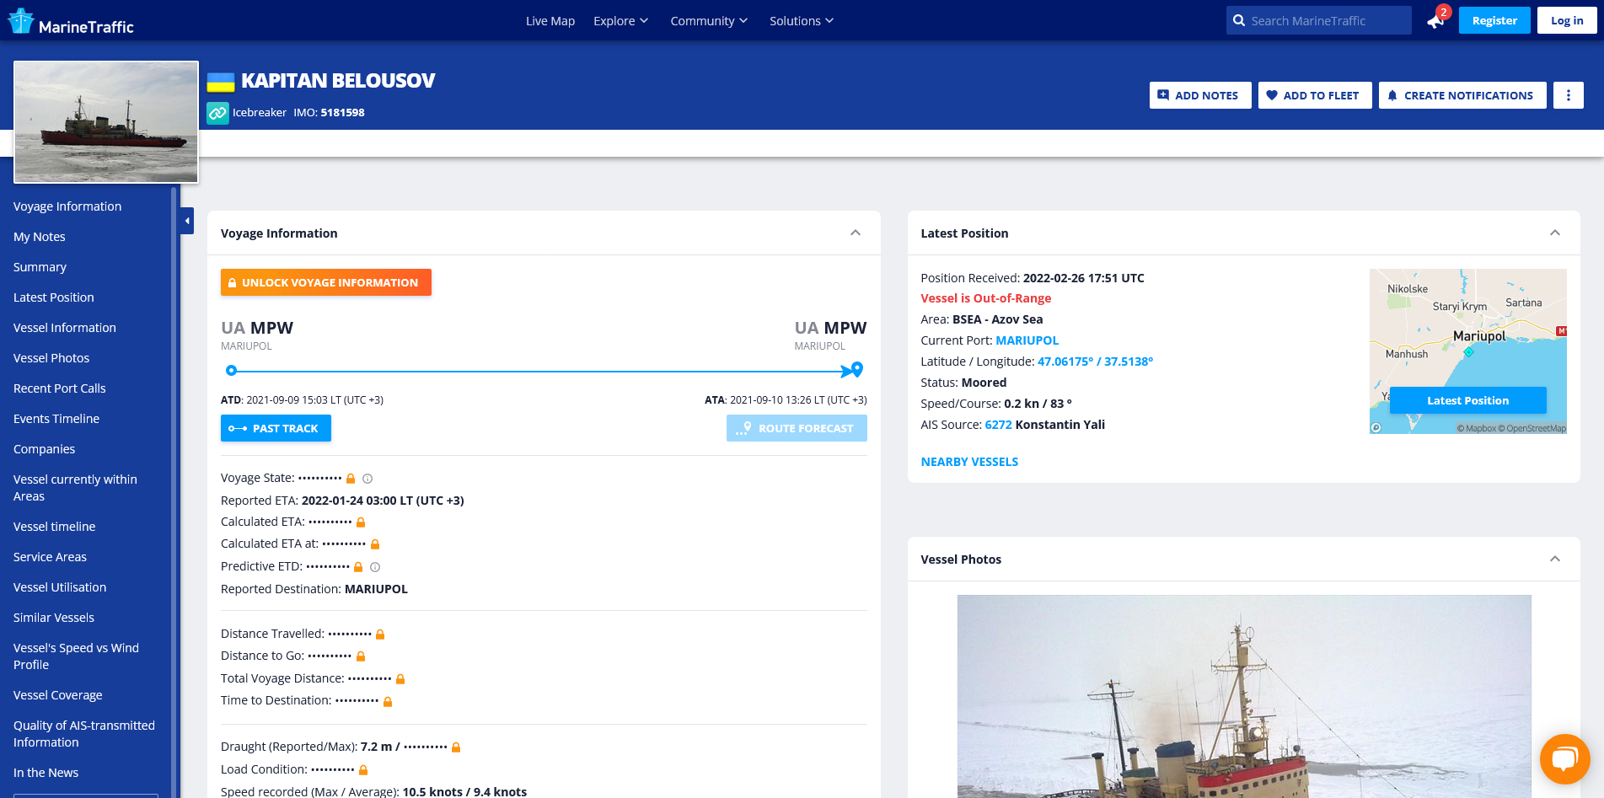Click the PAST TRACK button
1604x798 pixels.
[x=276, y=428]
